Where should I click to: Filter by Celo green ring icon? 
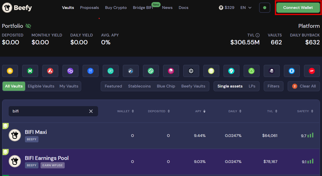151,71
